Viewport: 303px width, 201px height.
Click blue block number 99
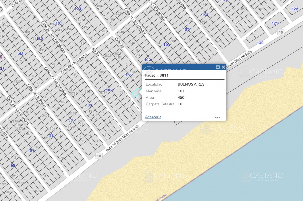(90, 105)
